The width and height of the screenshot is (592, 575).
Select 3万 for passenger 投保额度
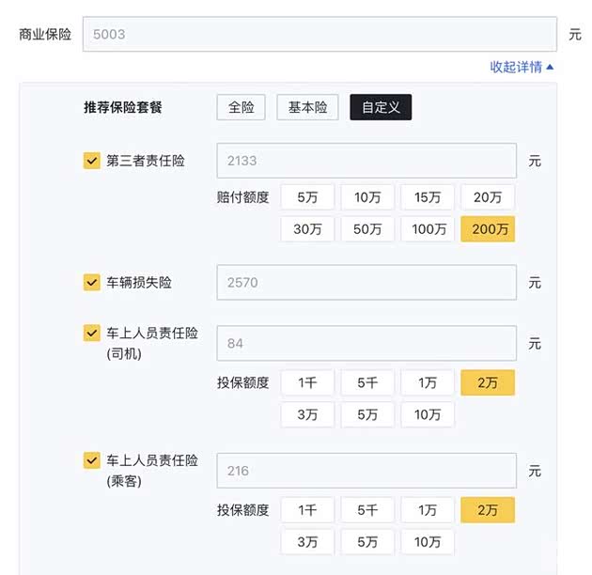(307, 542)
